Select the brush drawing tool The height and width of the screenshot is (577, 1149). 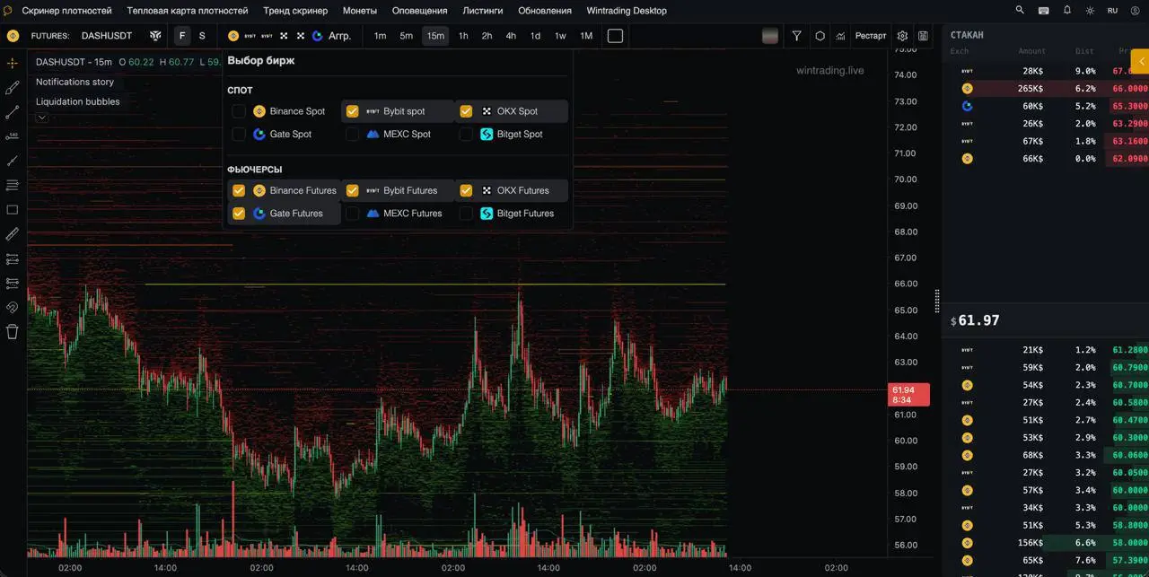(13, 88)
